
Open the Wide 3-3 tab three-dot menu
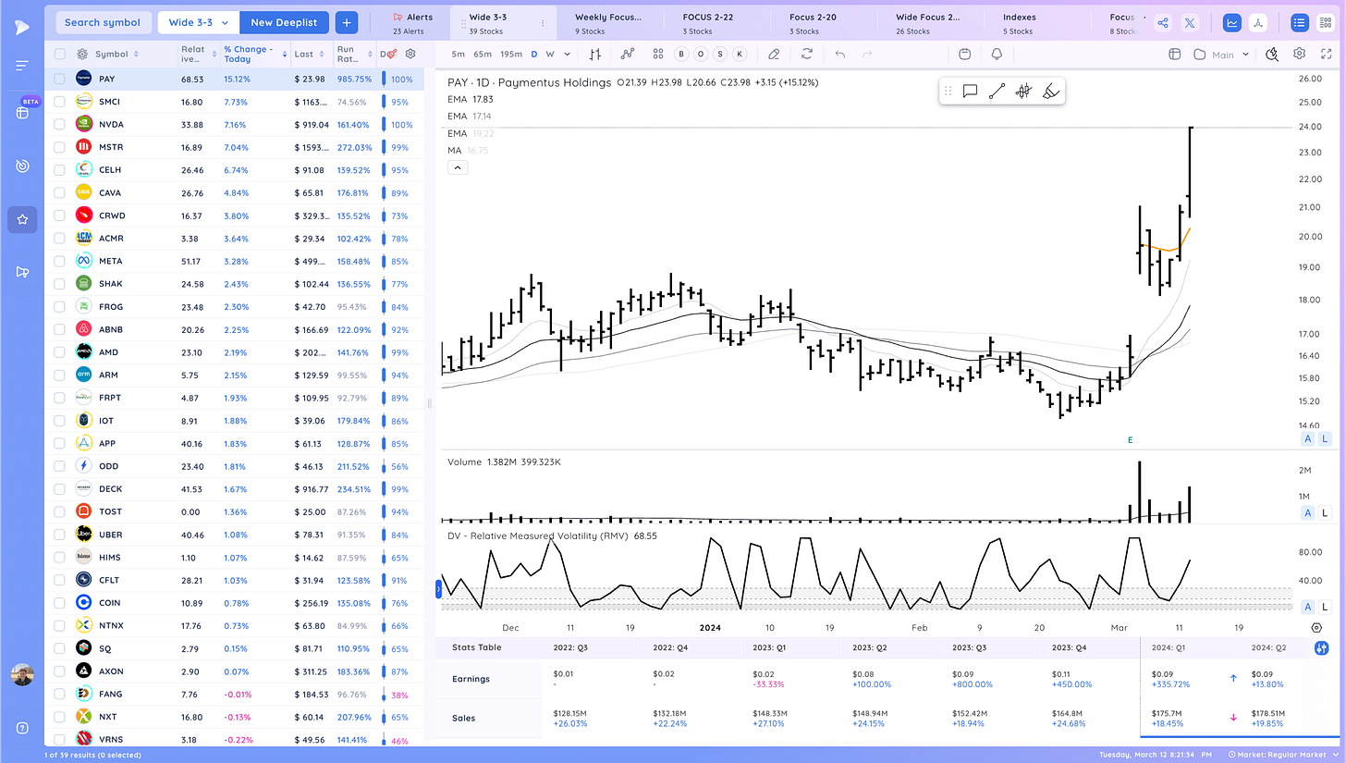[x=543, y=23]
